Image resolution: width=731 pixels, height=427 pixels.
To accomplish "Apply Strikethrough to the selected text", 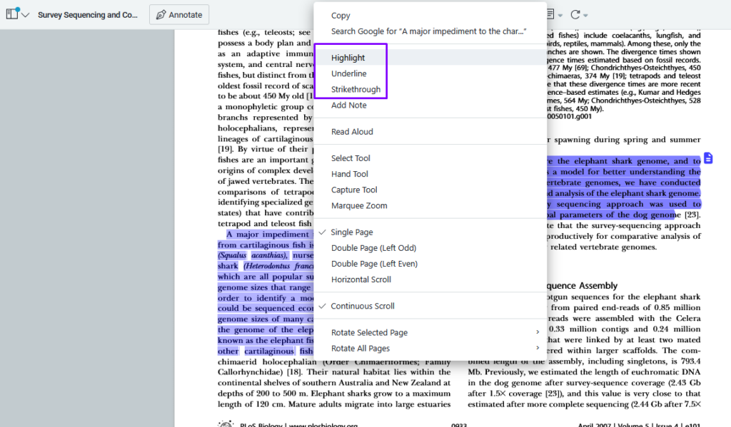I will (356, 89).
